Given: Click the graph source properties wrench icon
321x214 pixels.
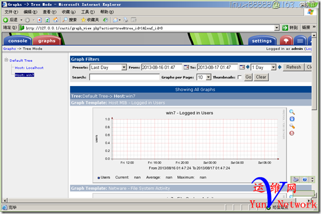Looking at the screenshot, I should [x=292, y=126].
